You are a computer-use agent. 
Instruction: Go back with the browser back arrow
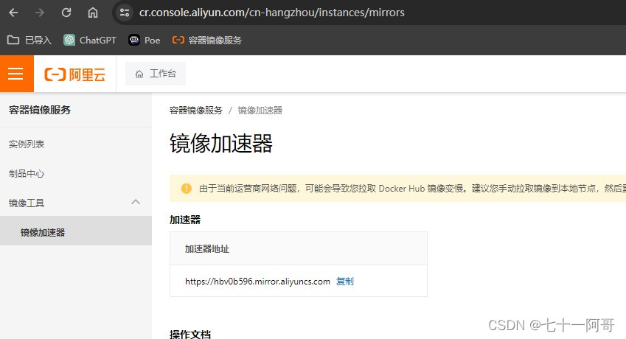coord(13,13)
